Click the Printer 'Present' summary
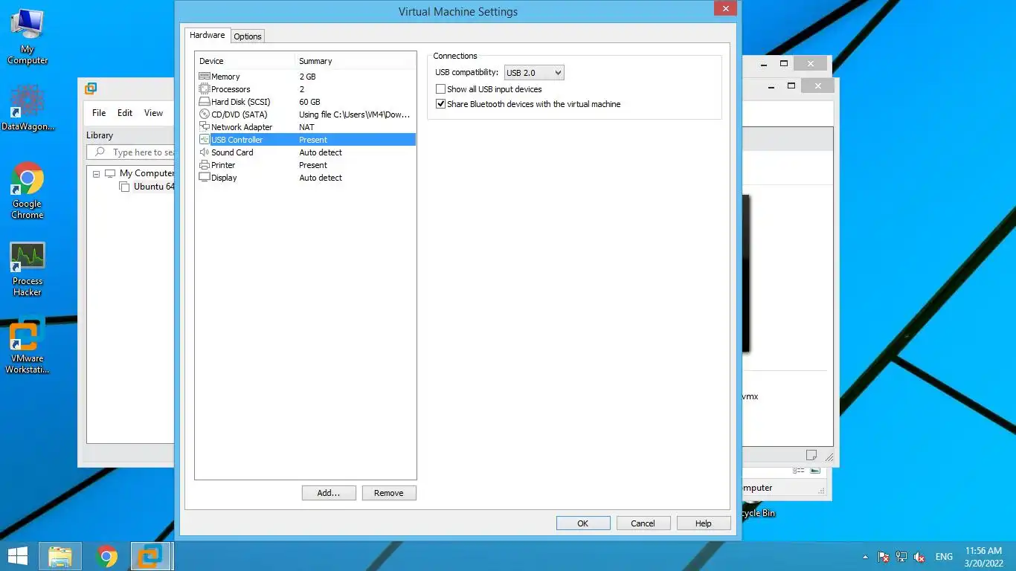 (x=313, y=165)
